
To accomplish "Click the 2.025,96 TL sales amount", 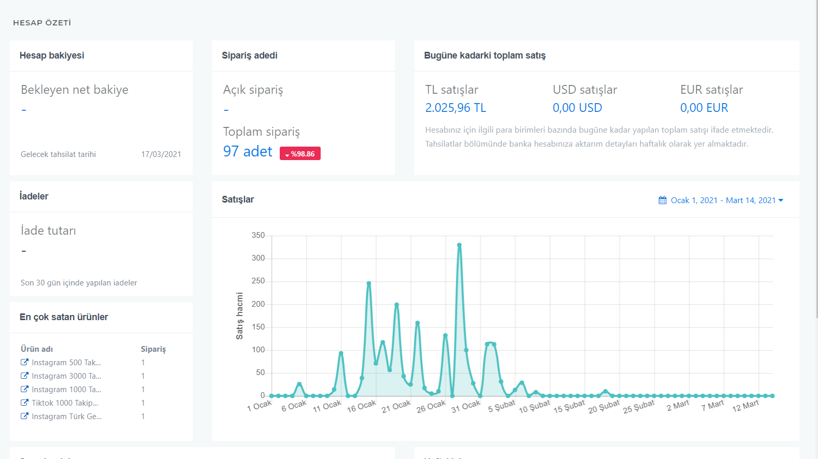I will [x=455, y=108].
